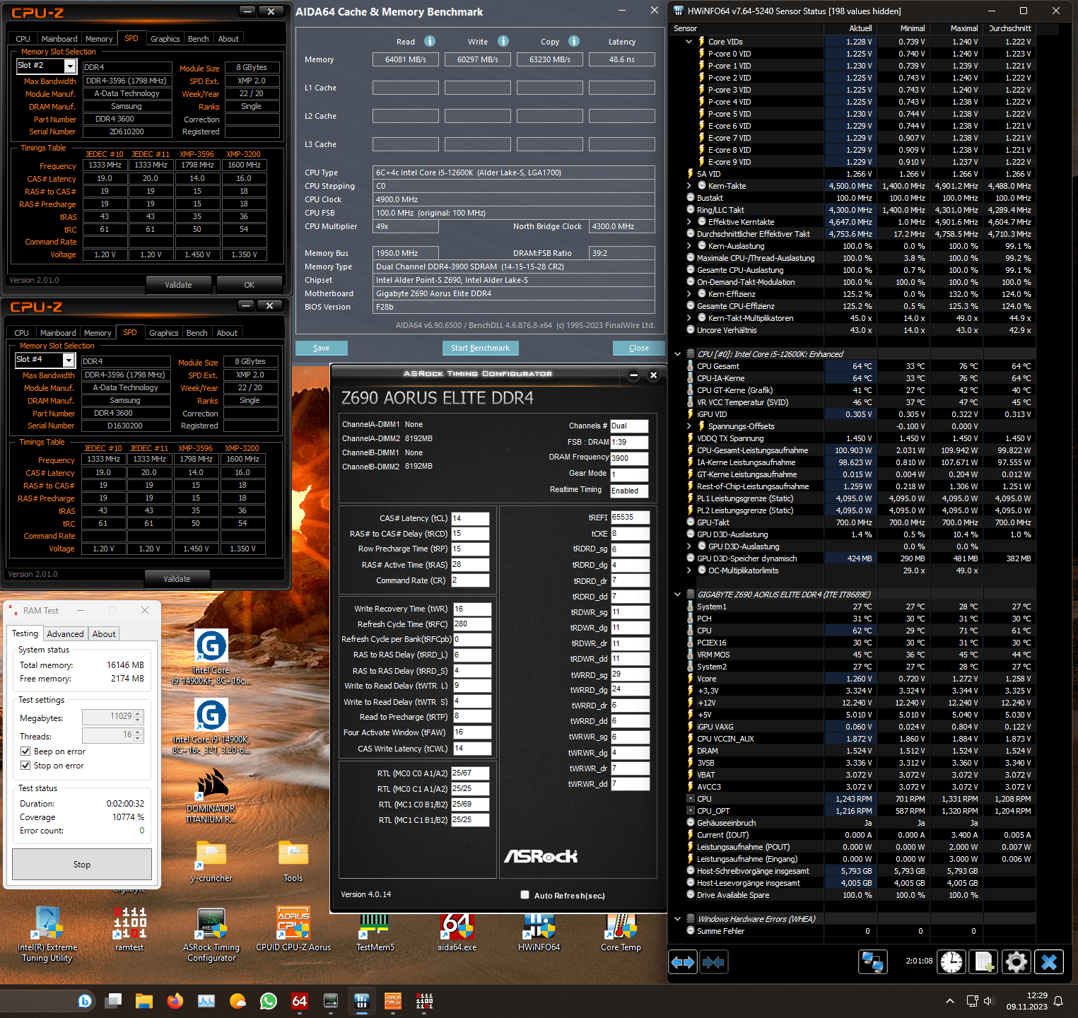Image resolution: width=1078 pixels, height=1018 pixels.
Task: Open About tab in RAM Test
Action: pyautogui.click(x=104, y=634)
